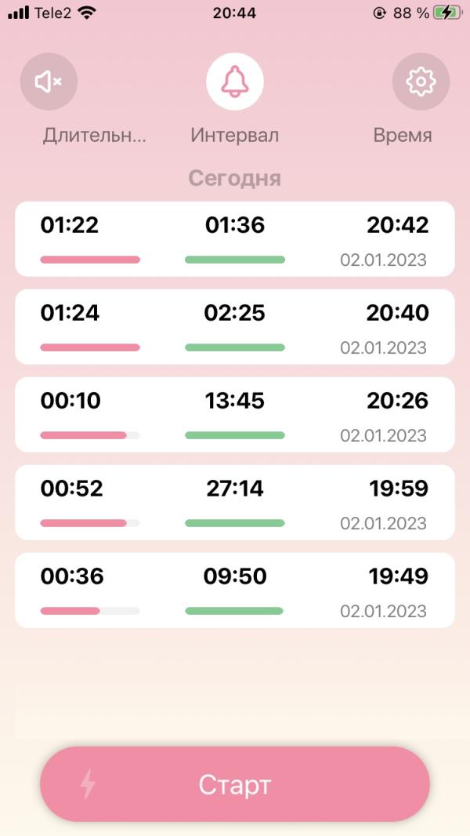Select the Время column header

403,136
